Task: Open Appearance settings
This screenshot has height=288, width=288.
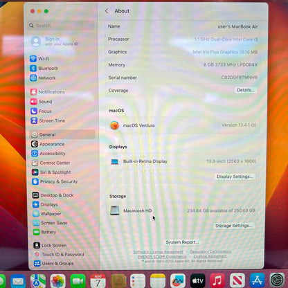Action: coord(48,144)
